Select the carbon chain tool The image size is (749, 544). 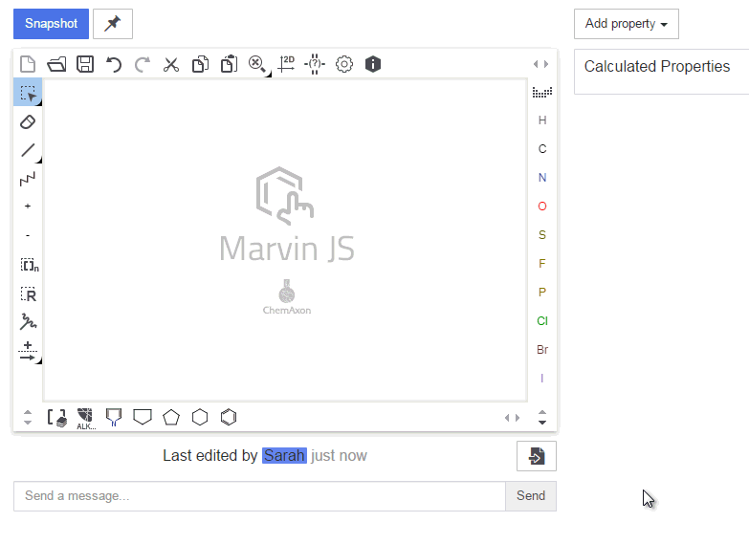[28, 179]
